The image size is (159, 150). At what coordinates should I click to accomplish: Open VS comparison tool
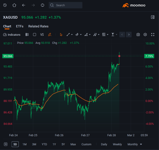42,34
